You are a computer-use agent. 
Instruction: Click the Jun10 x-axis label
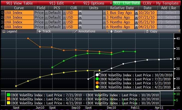(40, 108)
